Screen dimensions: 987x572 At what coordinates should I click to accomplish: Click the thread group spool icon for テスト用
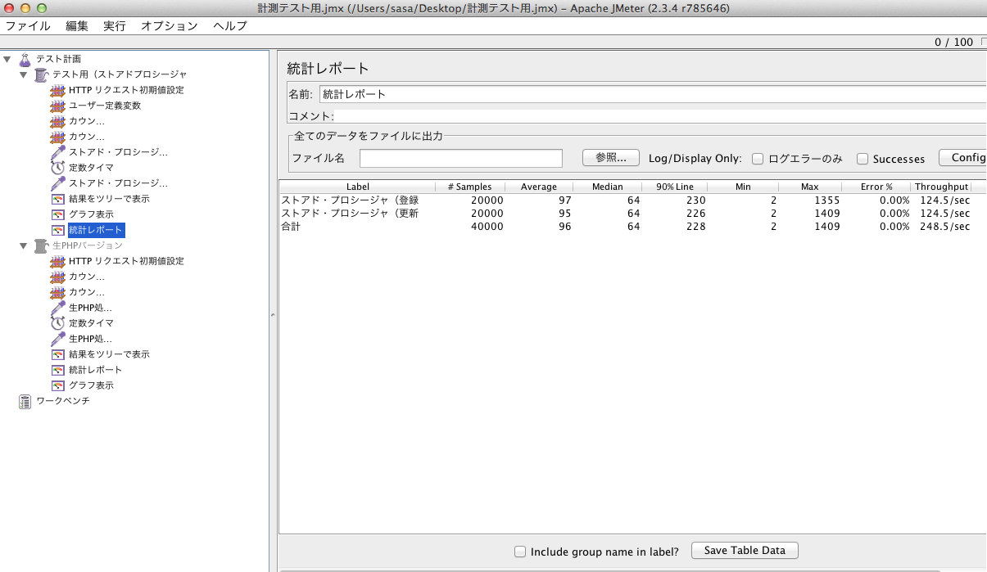pyautogui.click(x=41, y=74)
